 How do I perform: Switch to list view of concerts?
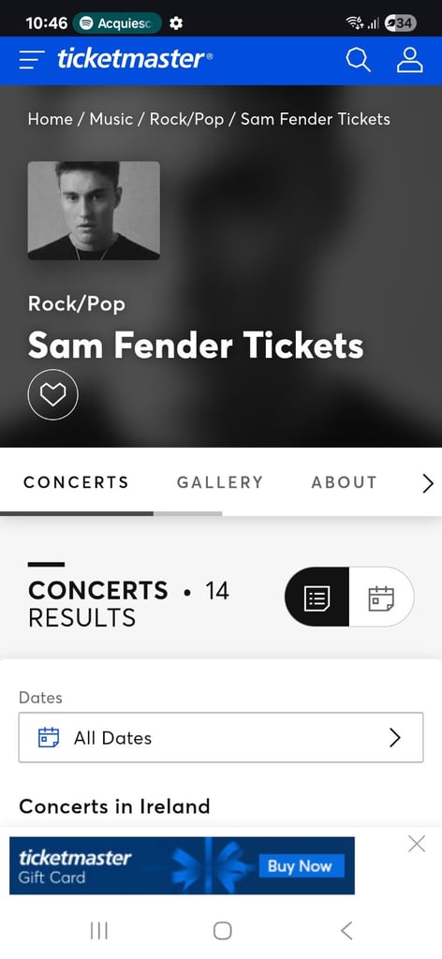(x=317, y=597)
